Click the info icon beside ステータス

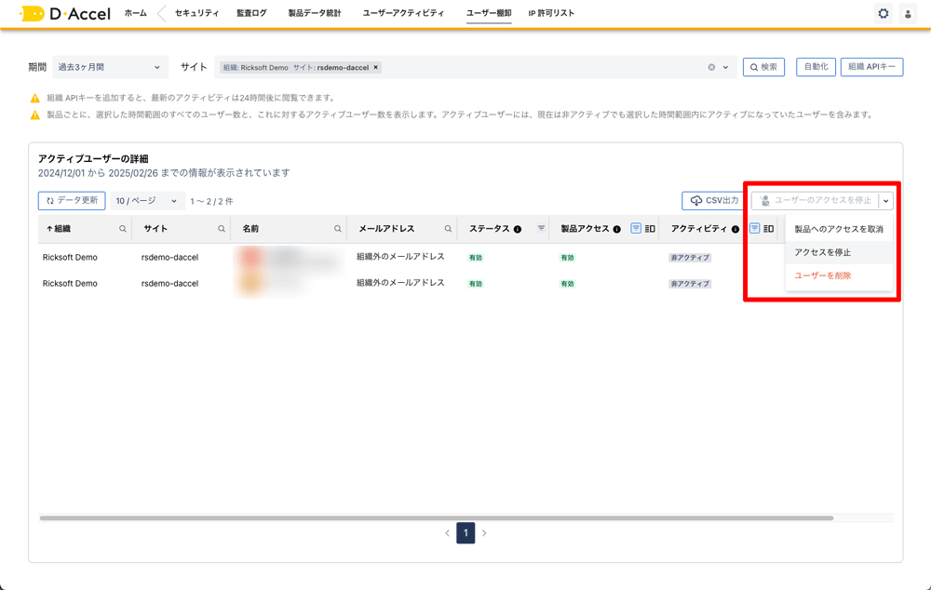[x=517, y=229]
